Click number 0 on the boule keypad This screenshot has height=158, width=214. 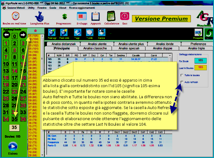[x=14, y=36]
